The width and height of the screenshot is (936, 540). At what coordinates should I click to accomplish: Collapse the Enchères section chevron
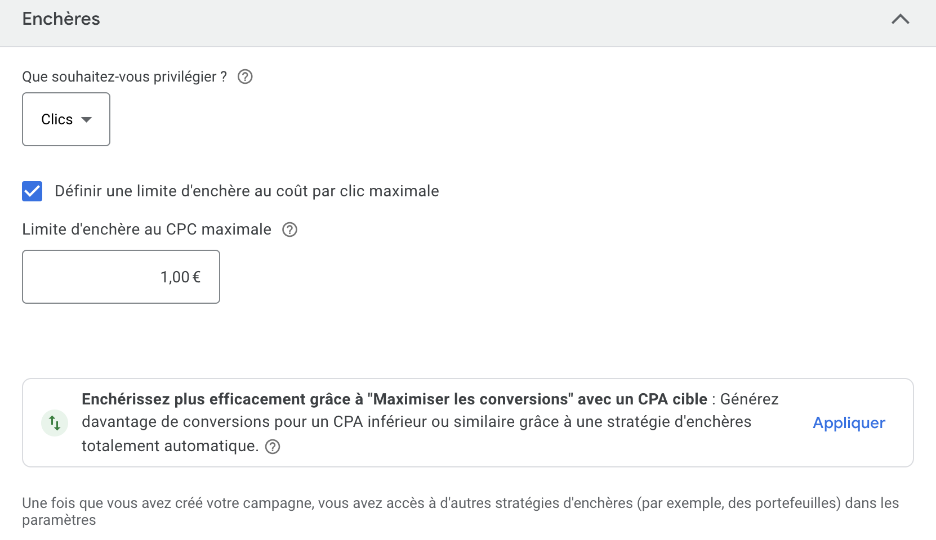pyautogui.click(x=900, y=19)
